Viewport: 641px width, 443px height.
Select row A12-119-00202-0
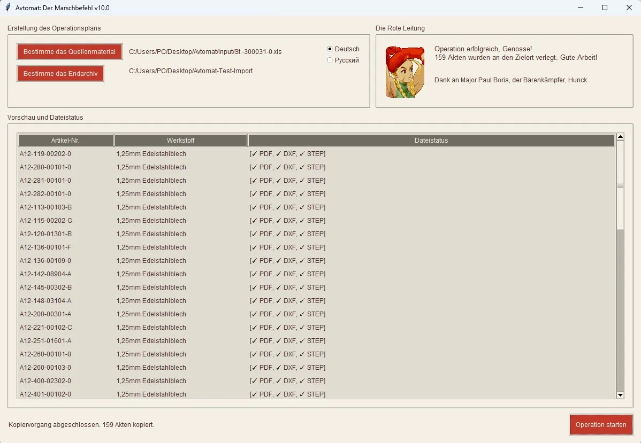(45, 154)
